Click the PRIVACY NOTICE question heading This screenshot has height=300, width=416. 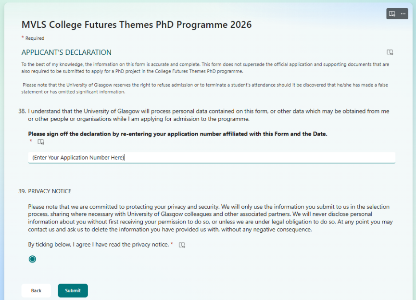pos(50,191)
